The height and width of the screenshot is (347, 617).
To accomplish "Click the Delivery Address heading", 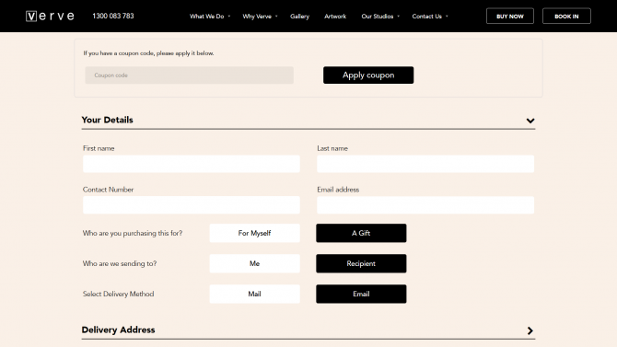I will click(x=119, y=330).
